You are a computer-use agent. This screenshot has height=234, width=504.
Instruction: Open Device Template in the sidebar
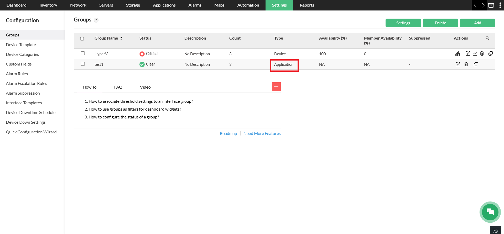21,45
